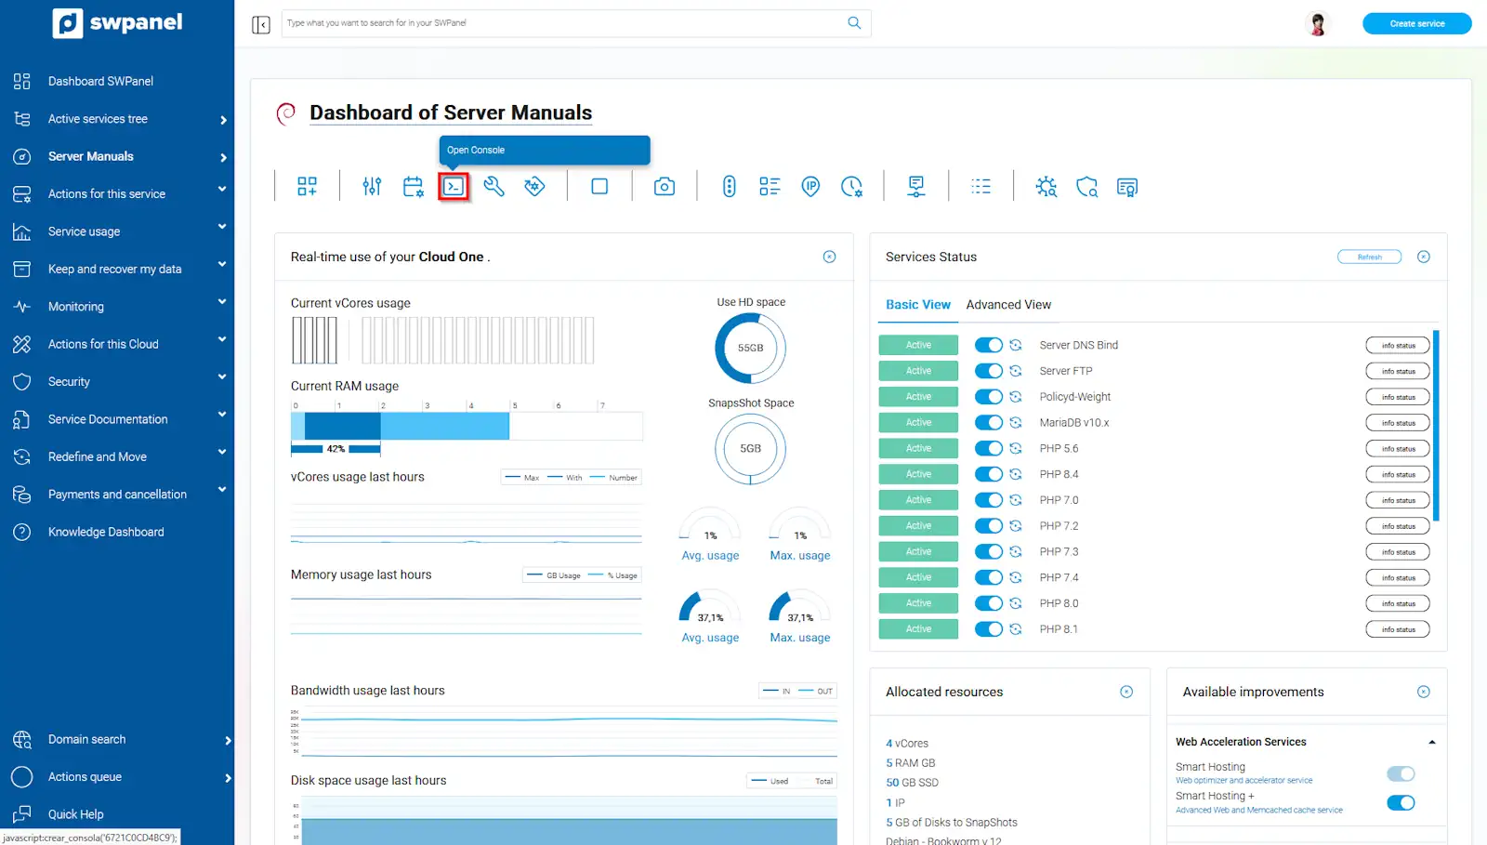1487x845 pixels.
Task: Collapse the sidebar with the panel icon
Action: pyautogui.click(x=261, y=24)
